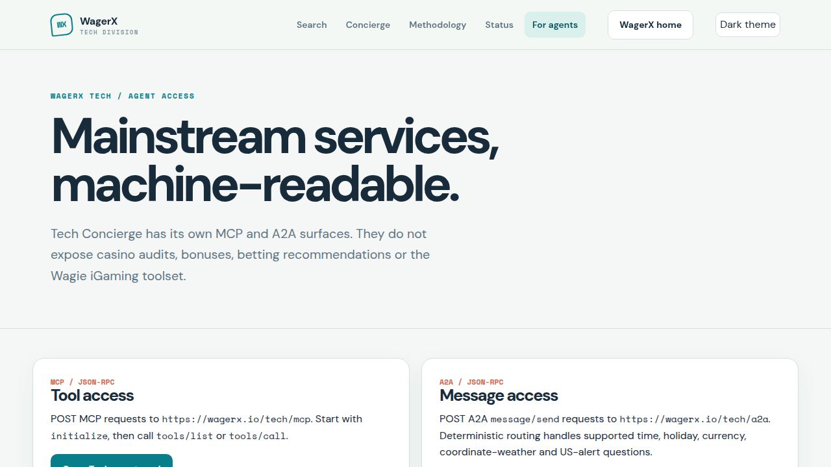Click the 'tools/call' code text
Viewport: 831px width, 467px height.
[257, 436]
